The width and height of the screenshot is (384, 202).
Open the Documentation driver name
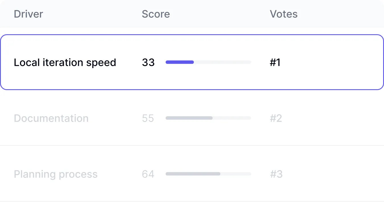pos(51,118)
